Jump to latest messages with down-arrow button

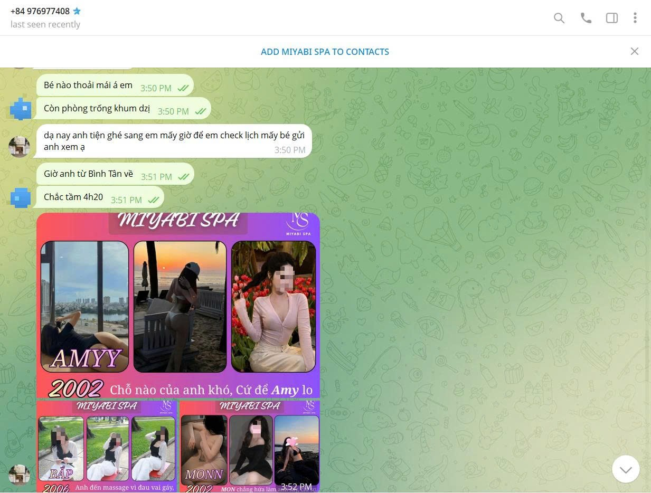click(x=626, y=469)
